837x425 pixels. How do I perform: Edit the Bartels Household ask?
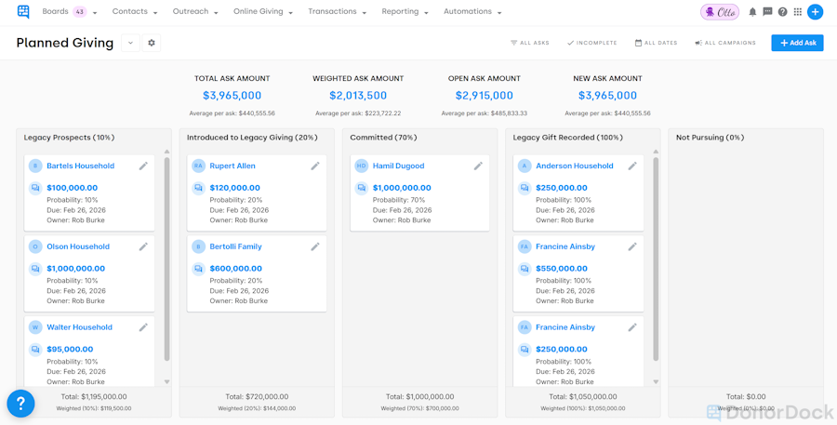[x=143, y=166]
